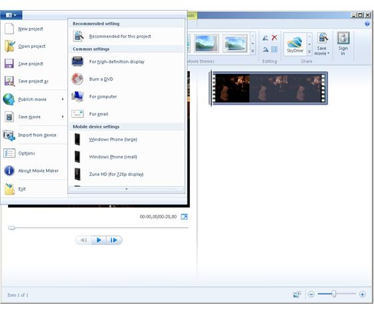Expand the Publish movie submenu arrow
This screenshot has height=309, width=374.
point(63,99)
